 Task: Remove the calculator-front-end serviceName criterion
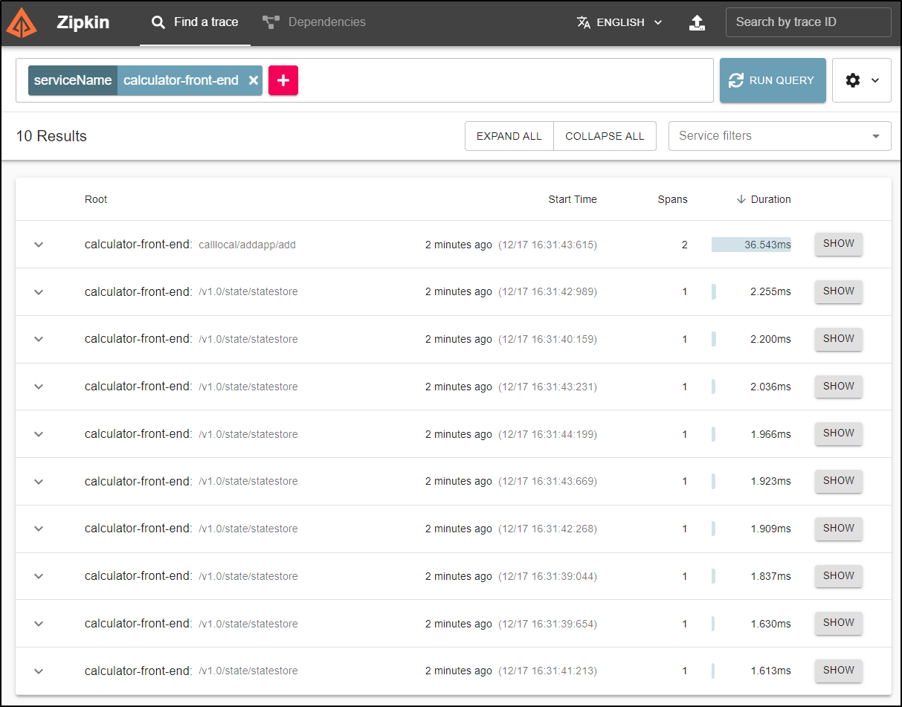pyautogui.click(x=254, y=80)
